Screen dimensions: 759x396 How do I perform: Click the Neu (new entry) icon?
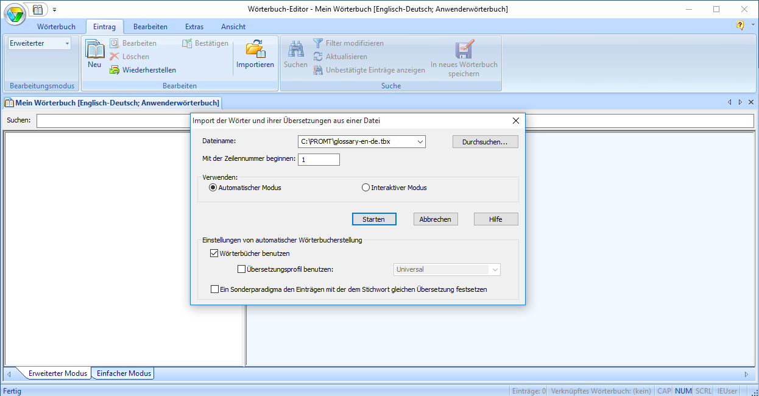tap(94, 50)
